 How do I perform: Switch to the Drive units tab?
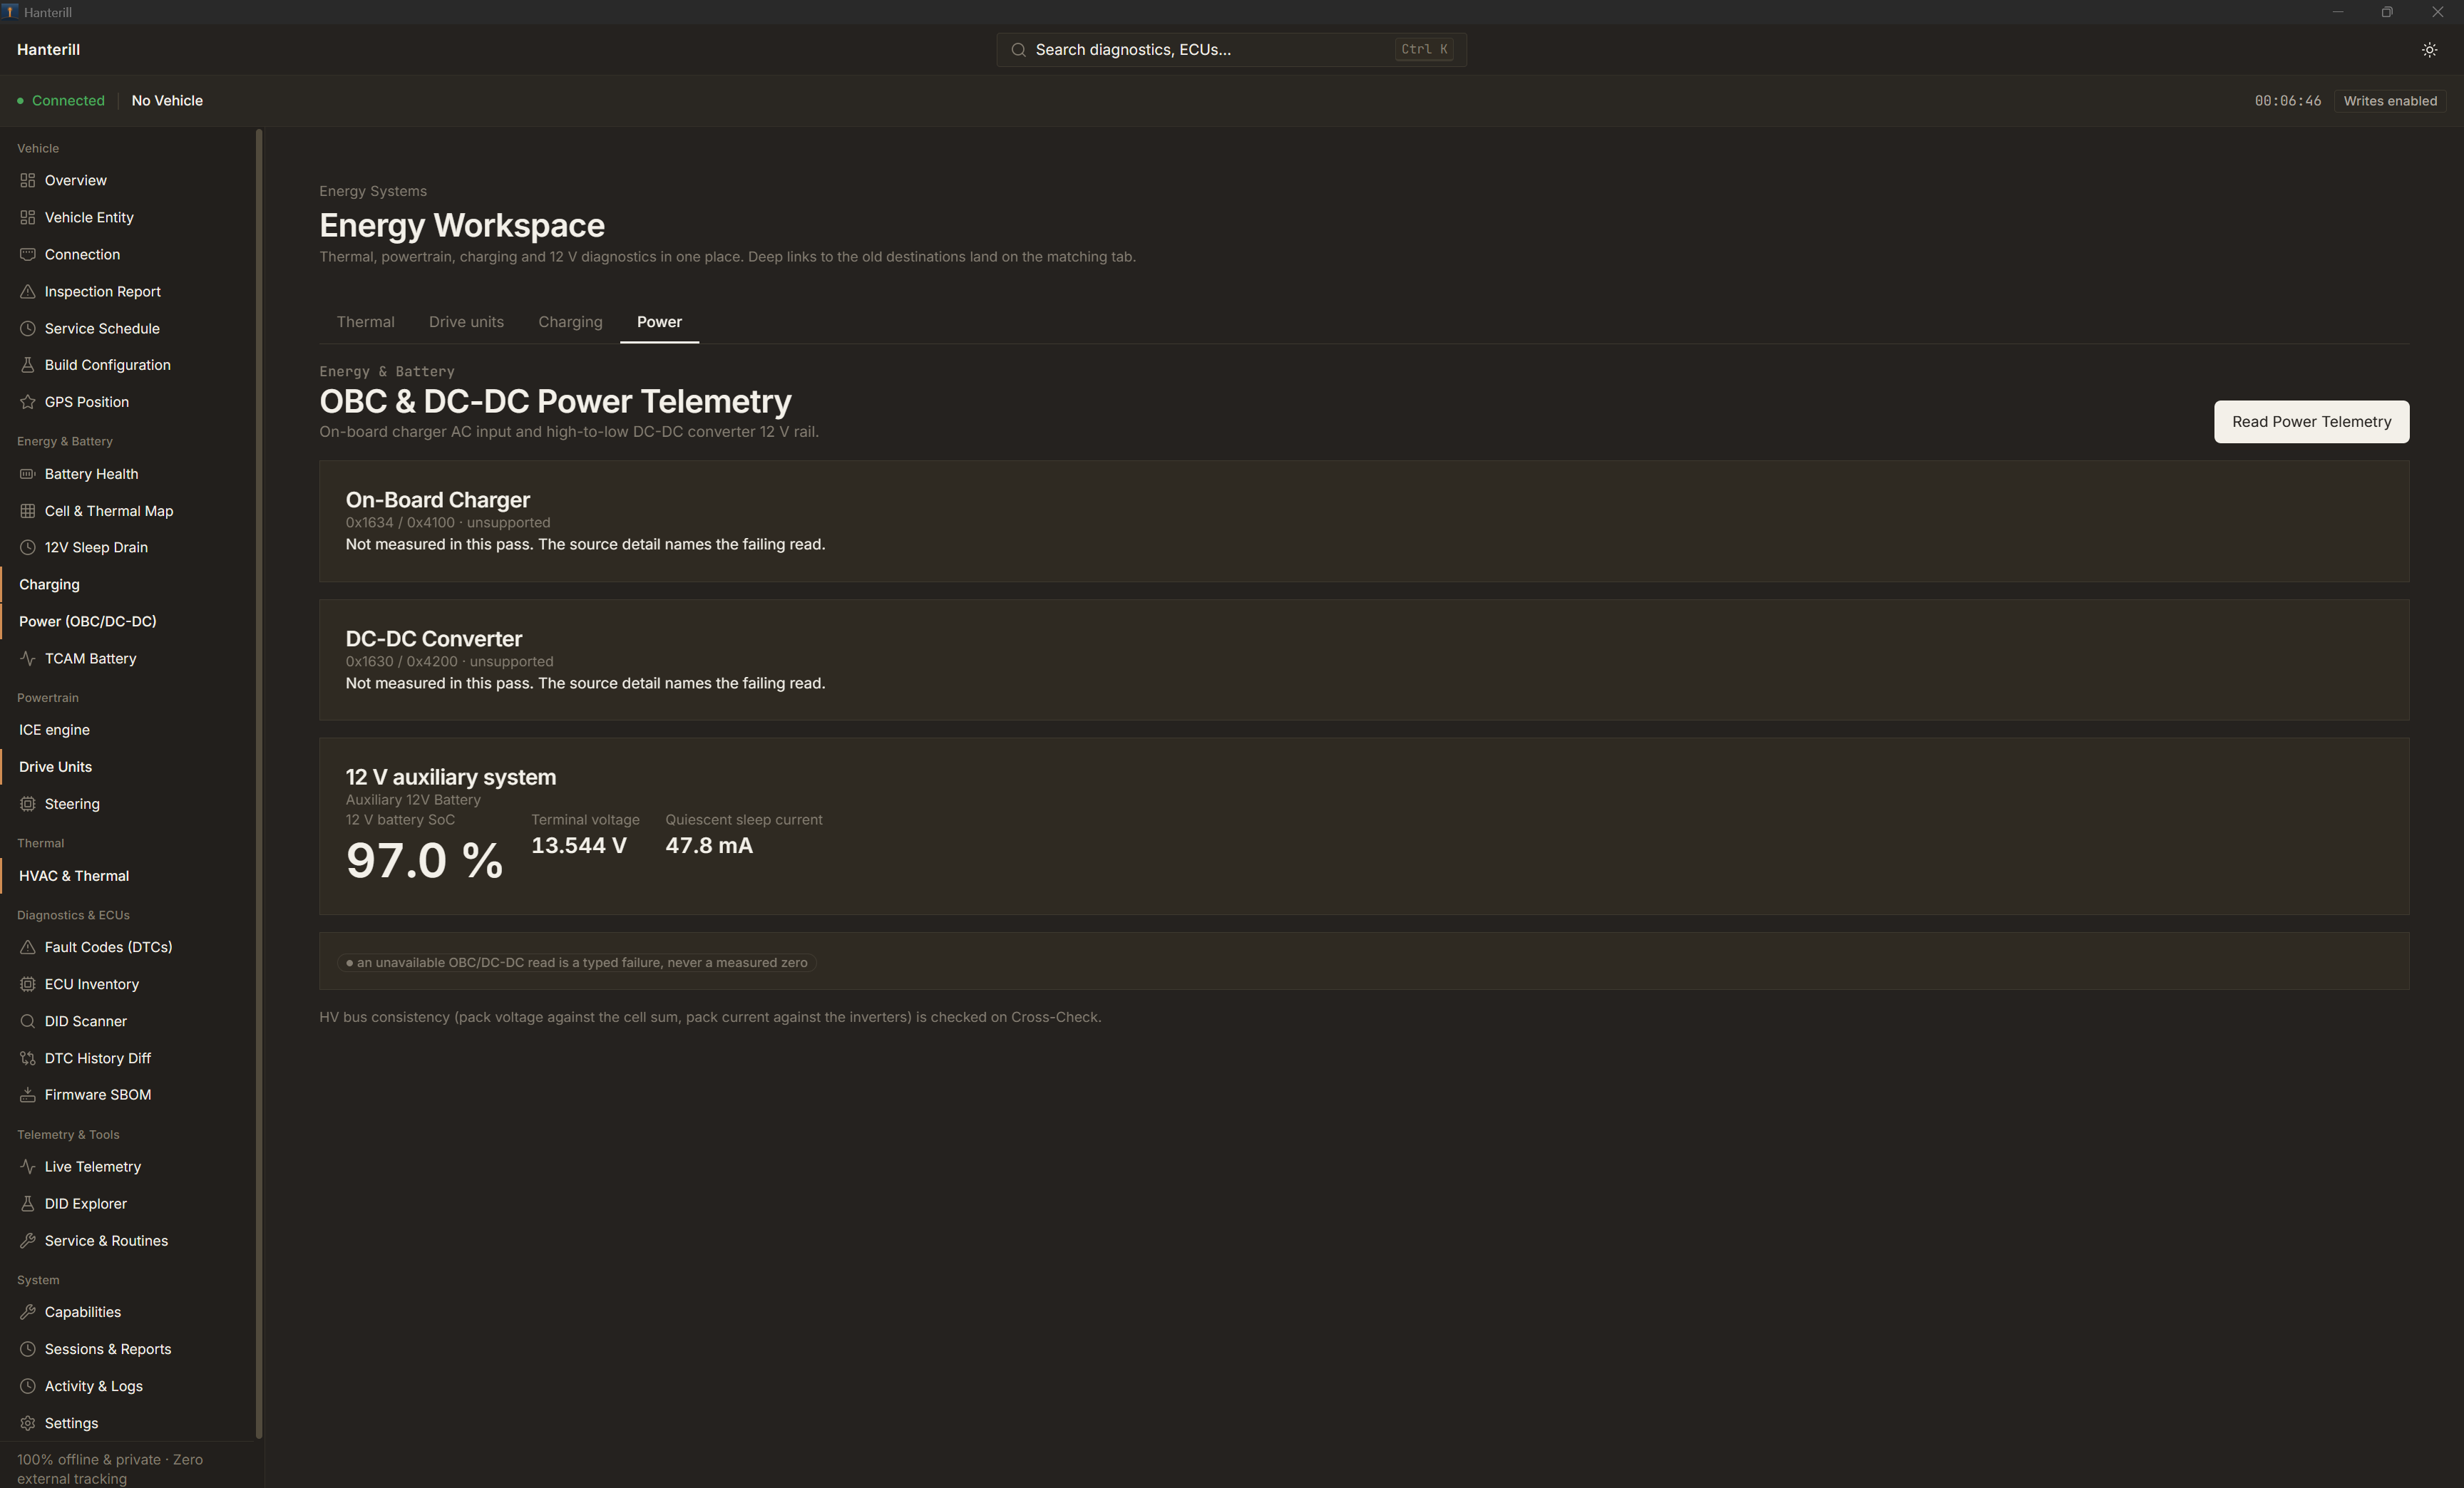[x=466, y=322]
